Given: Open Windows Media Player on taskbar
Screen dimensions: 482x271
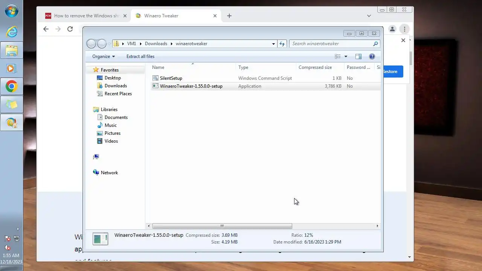Looking at the screenshot, I should 12,68.
